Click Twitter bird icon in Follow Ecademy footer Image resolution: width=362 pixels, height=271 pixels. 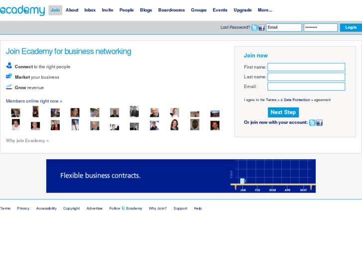click(123, 208)
